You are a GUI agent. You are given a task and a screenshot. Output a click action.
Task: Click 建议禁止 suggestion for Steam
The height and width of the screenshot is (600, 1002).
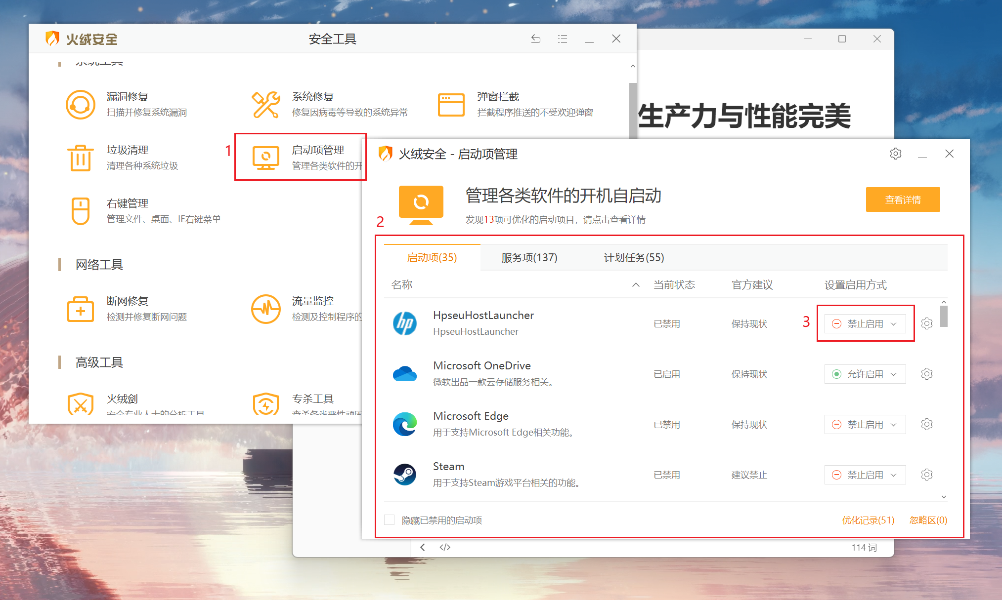pos(749,475)
